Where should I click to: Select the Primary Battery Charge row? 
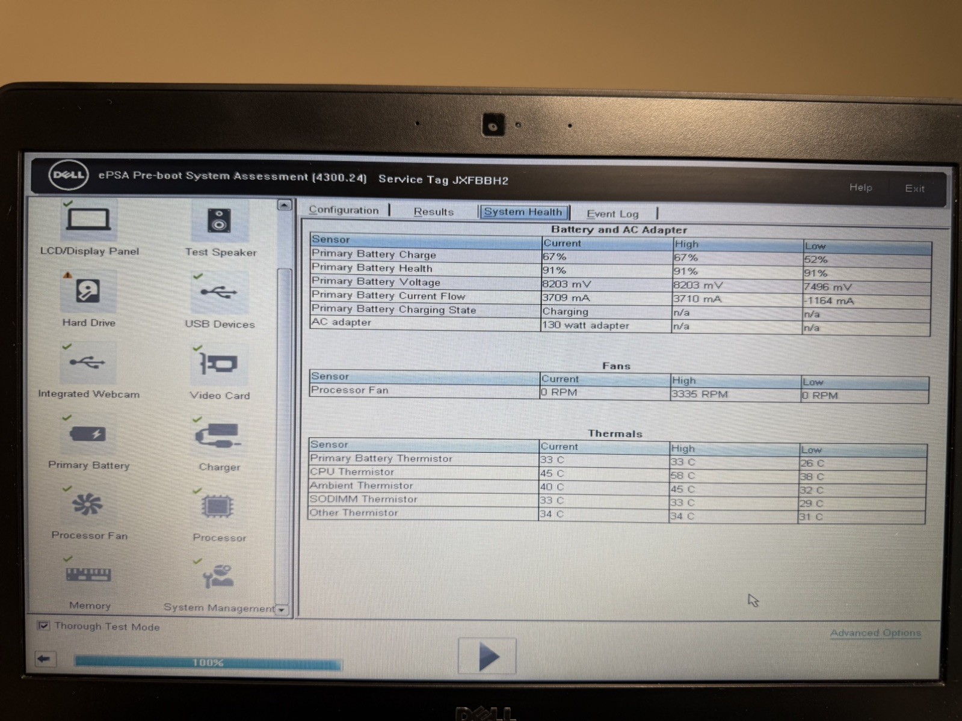pyautogui.click(x=620, y=257)
